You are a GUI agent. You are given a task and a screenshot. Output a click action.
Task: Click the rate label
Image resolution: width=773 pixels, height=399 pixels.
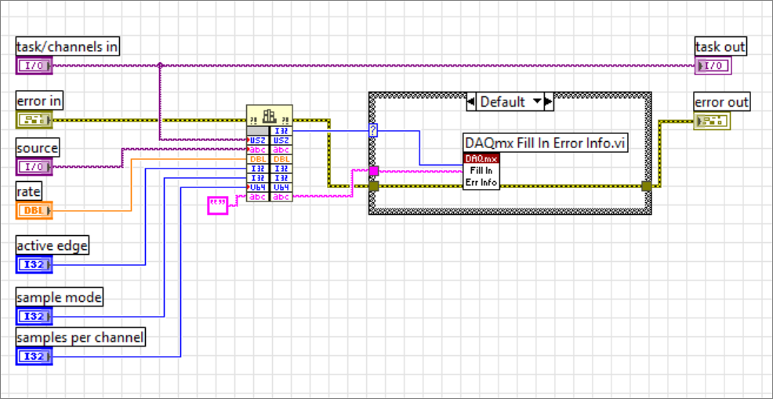tap(29, 192)
